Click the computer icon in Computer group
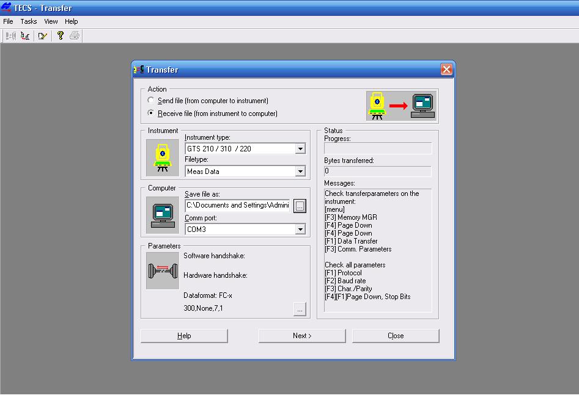This screenshot has width=579, height=398. point(163,215)
